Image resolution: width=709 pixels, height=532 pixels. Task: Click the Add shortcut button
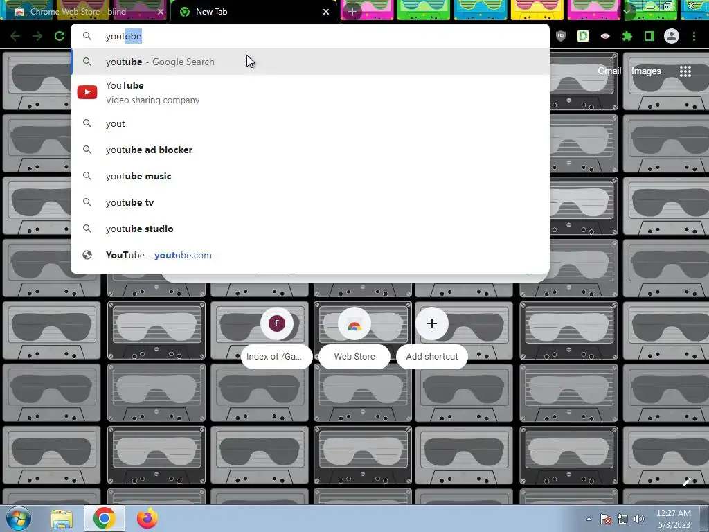[x=432, y=338]
